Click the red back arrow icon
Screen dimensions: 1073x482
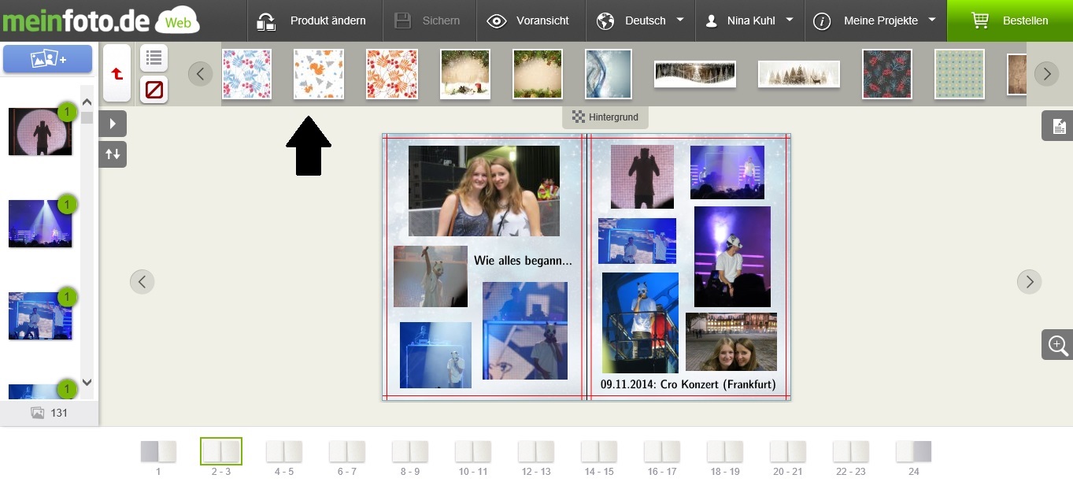(x=117, y=73)
